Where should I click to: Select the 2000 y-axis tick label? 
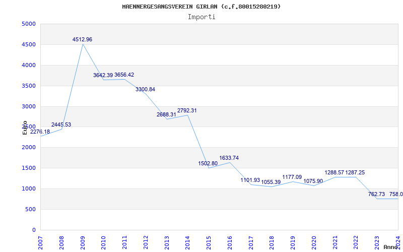(x=29, y=147)
